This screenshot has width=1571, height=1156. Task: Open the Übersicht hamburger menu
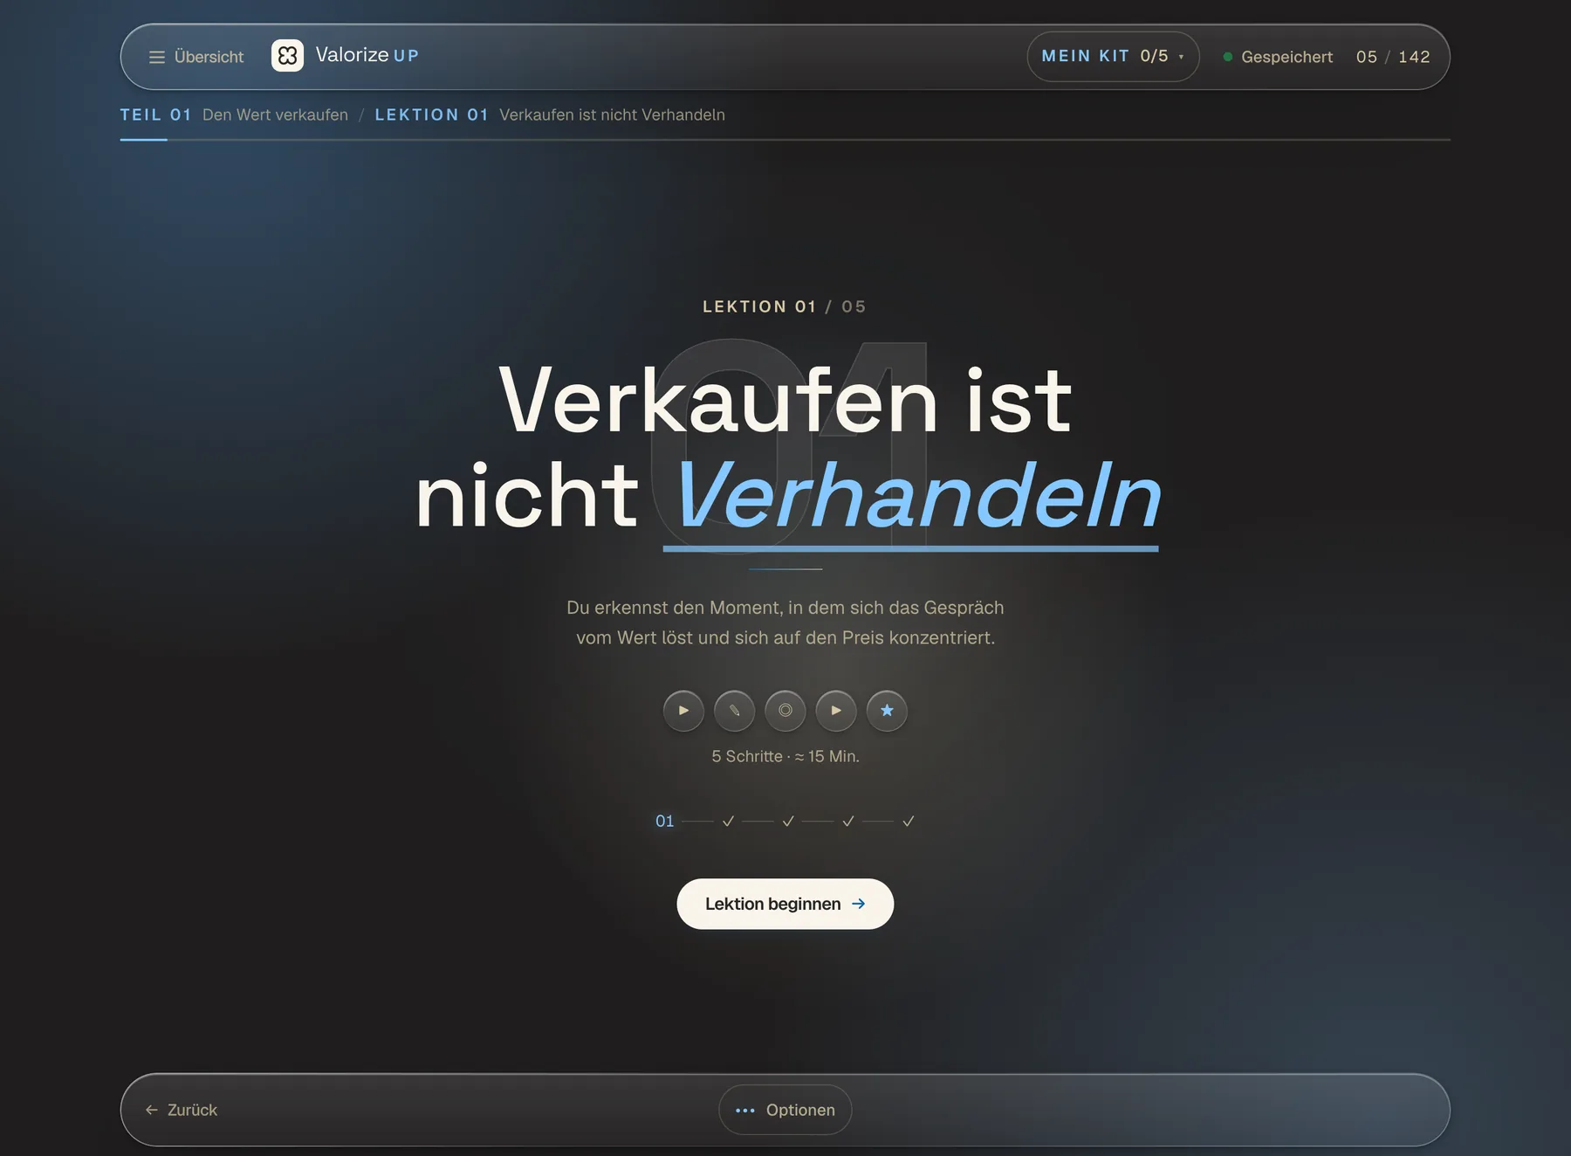point(196,57)
